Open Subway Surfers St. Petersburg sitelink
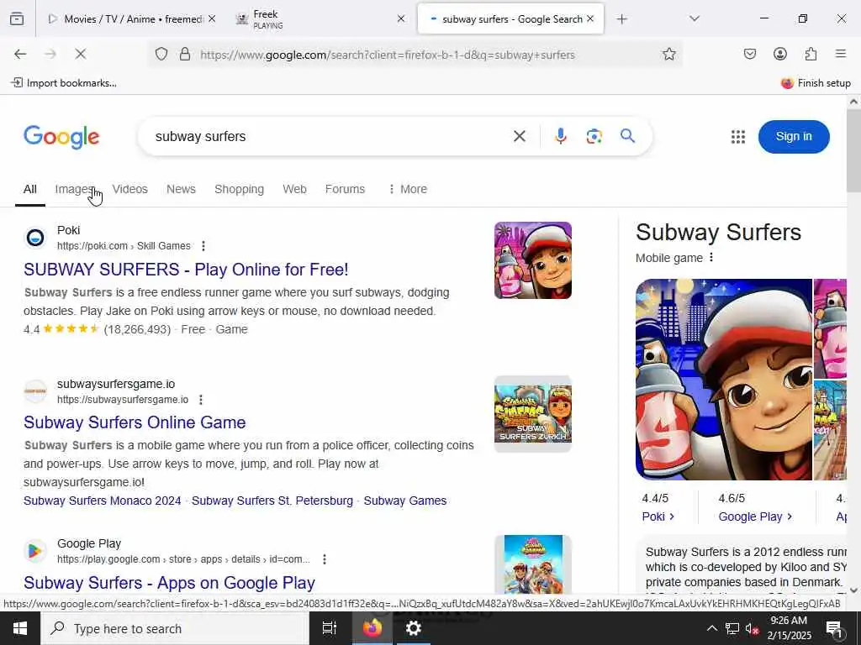The image size is (861, 645). (272, 501)
